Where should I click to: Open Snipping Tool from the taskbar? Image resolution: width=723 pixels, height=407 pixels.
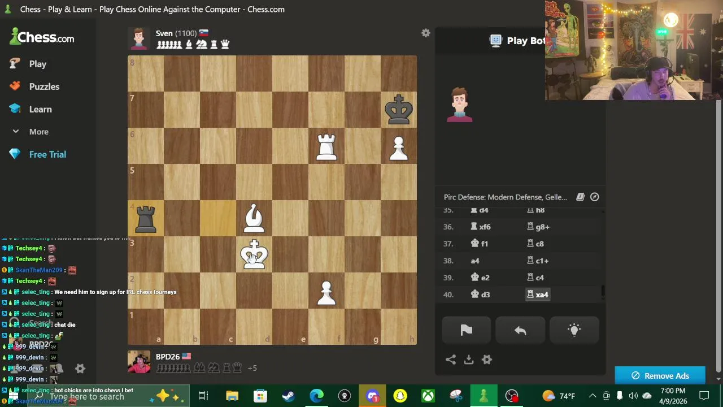click(x=456, y=396)
